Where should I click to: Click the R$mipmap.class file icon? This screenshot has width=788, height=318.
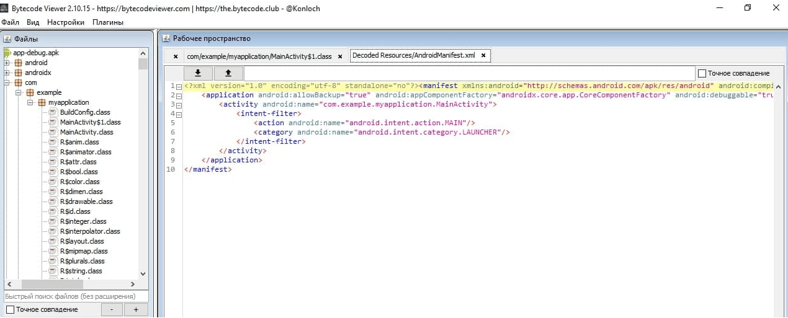(53, 251)
